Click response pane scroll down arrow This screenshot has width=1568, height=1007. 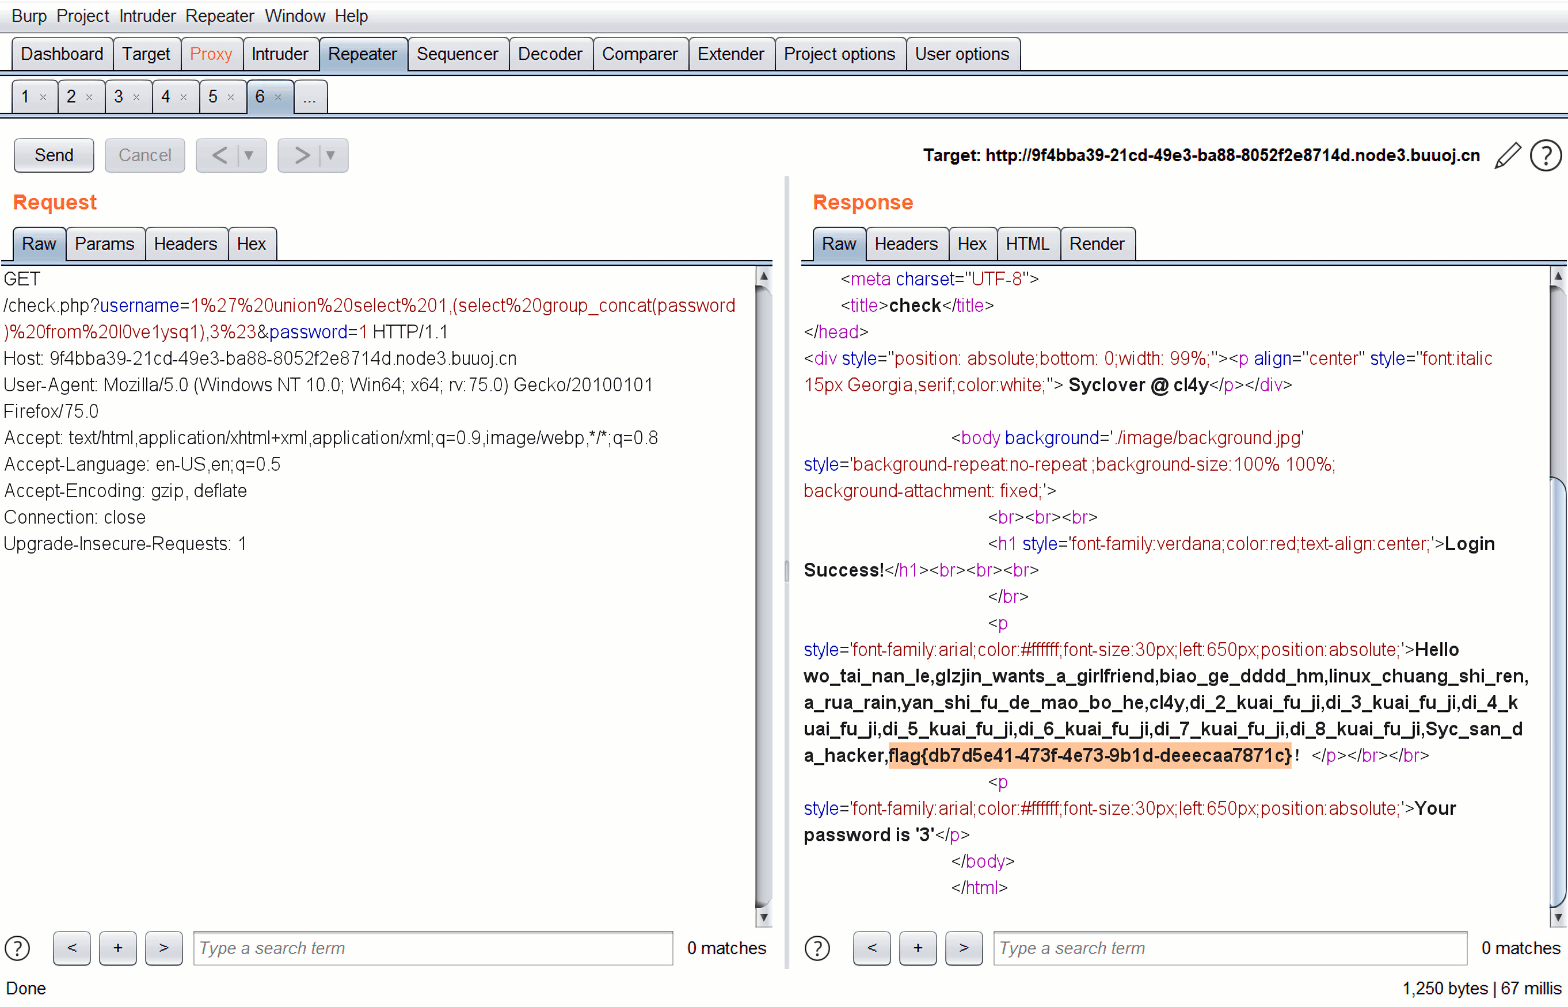(x=1558, y=917)
